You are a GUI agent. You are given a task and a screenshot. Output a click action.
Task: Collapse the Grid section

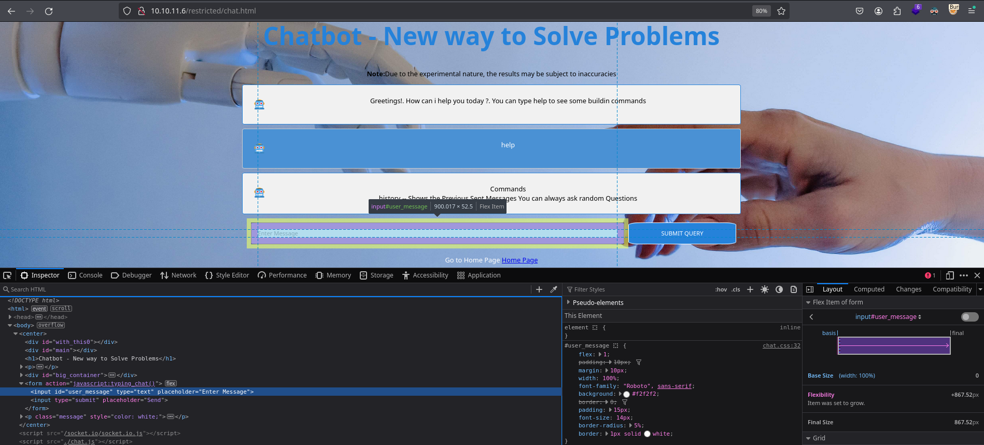point(808,438)
